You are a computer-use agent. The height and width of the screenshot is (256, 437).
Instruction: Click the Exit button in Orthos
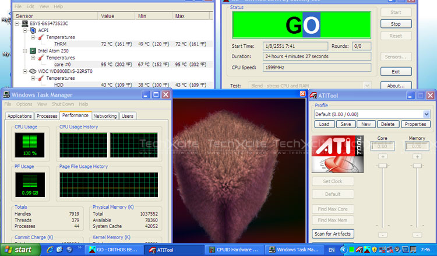pyautogui.click(x=396, y=72)
